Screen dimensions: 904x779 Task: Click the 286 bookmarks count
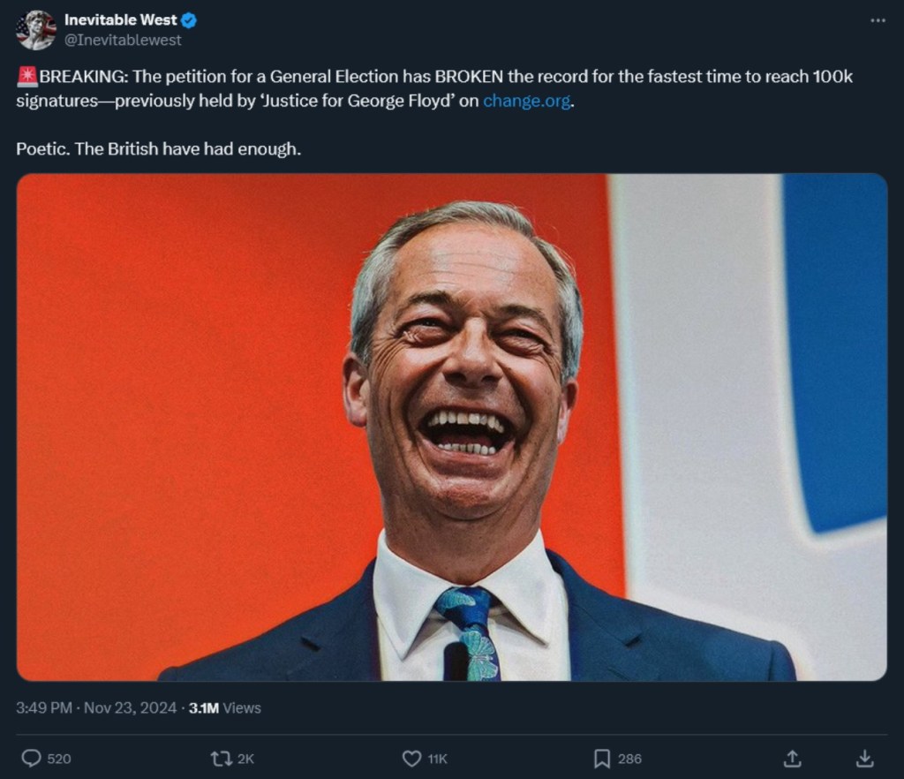[629, 759]
